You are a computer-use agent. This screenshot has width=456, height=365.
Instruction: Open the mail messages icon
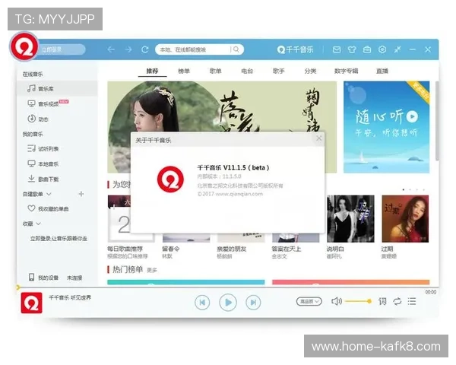pos(337,49)
